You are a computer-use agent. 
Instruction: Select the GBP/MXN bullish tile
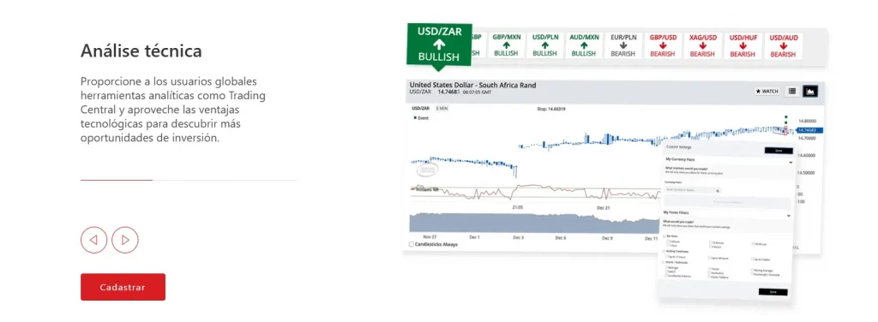point(507,46)
